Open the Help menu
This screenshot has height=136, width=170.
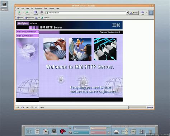pyautogui.click(x=58, y=9)
